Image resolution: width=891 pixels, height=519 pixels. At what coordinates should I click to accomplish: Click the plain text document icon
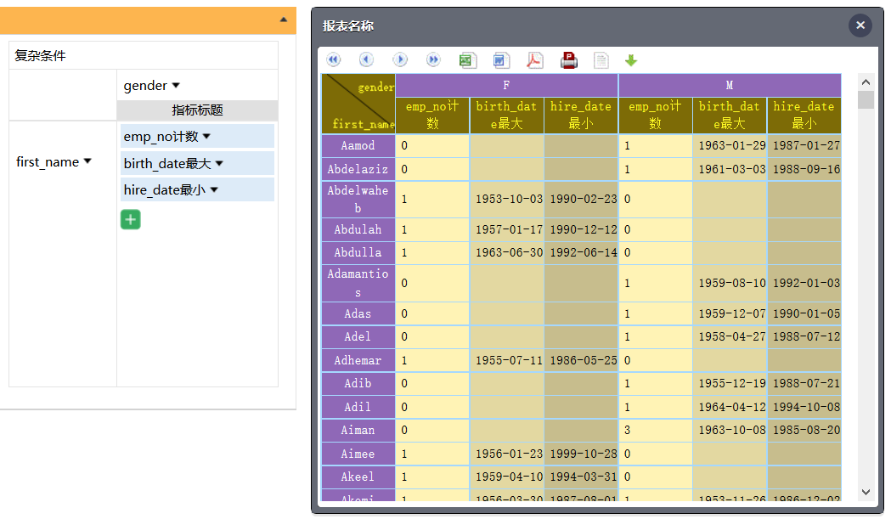point(601,60)
